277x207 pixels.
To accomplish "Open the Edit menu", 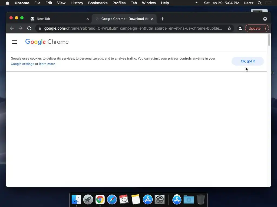I will 49,3.
